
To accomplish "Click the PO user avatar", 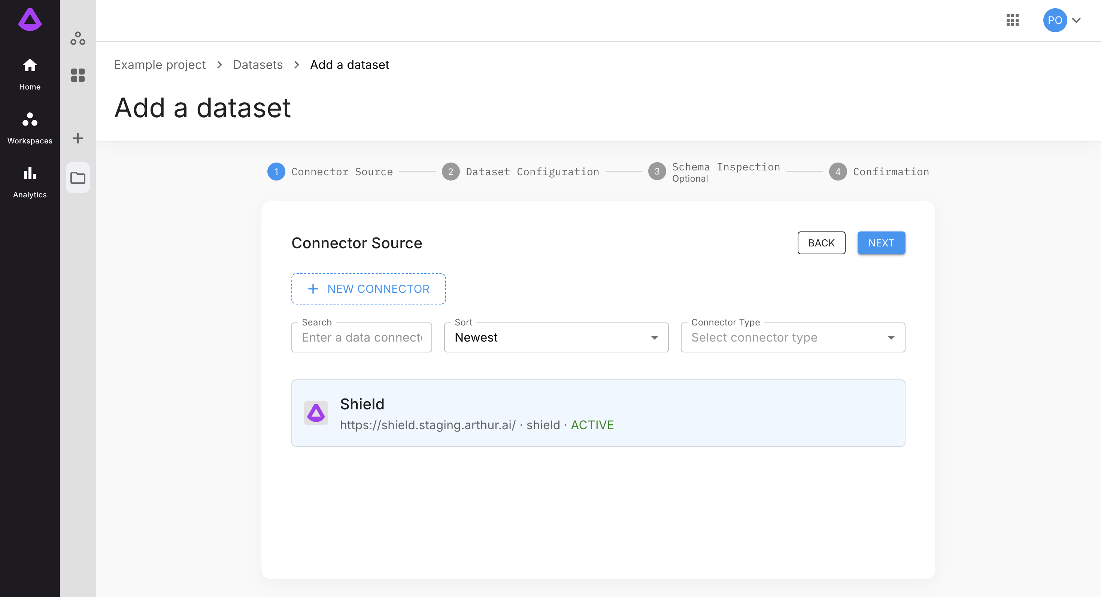I will point(1055,20).
